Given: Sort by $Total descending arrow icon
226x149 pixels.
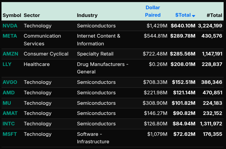Looking at the screenshot, I should click(194, 16).
